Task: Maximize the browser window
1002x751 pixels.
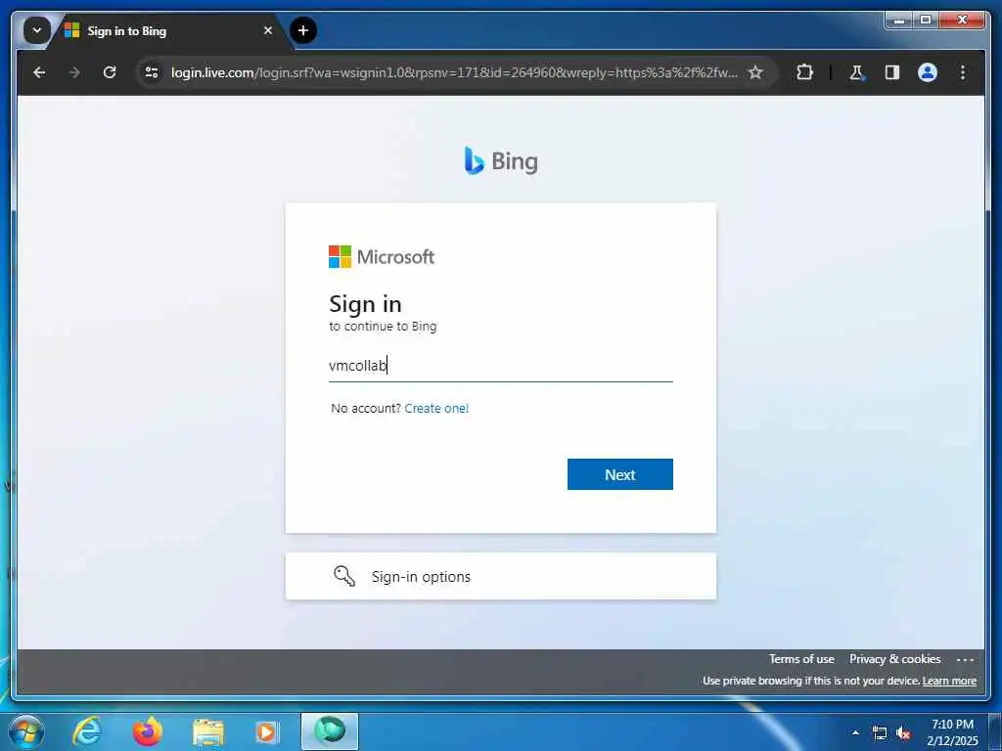Action: point(925,20)
